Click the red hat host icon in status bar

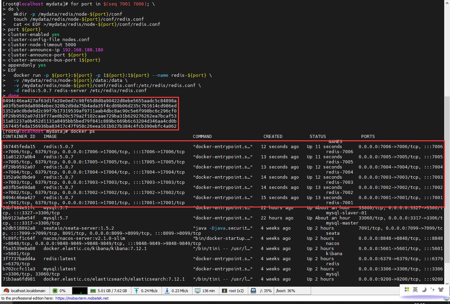point(6,291)
